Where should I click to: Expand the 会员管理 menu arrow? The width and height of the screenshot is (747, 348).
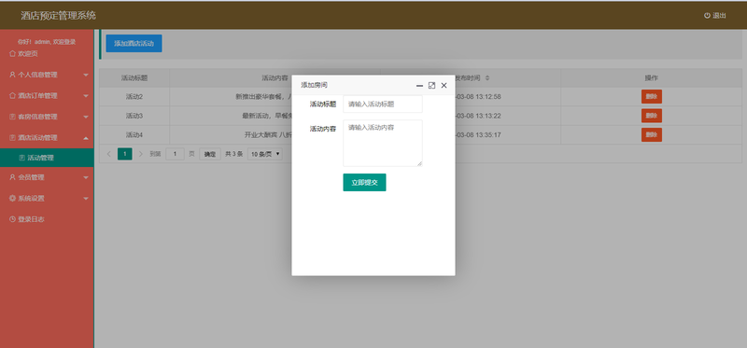tap(86, 177)
